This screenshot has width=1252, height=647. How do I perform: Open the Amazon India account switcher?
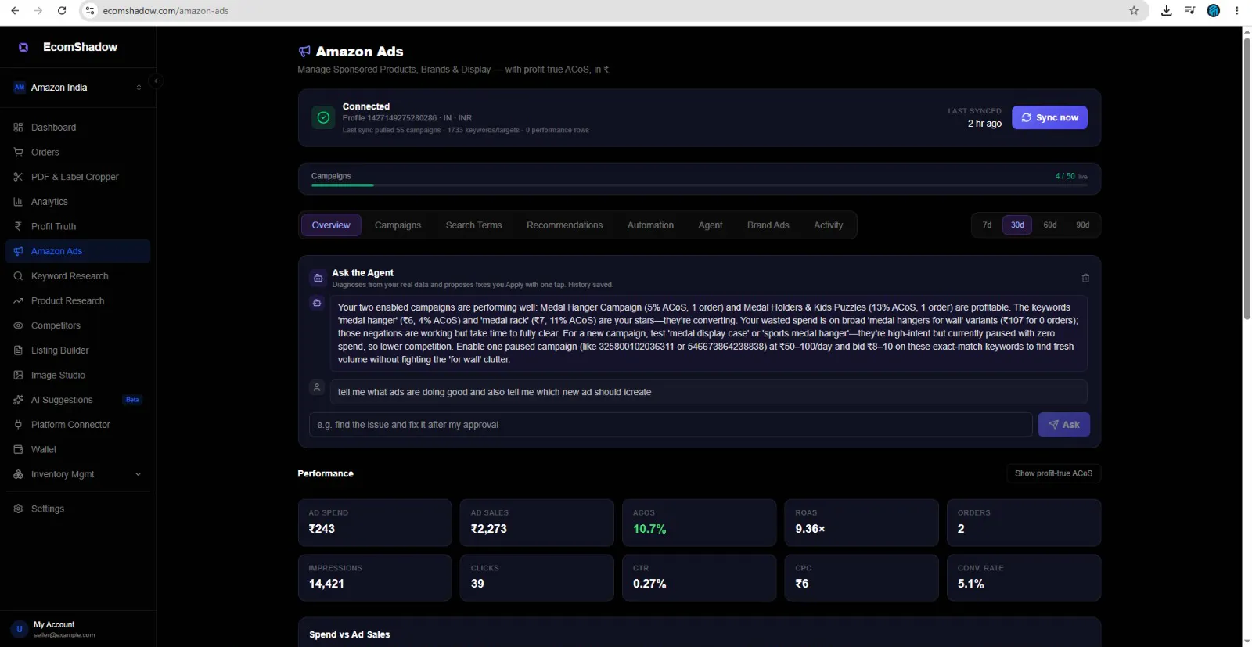click(77, 88)
